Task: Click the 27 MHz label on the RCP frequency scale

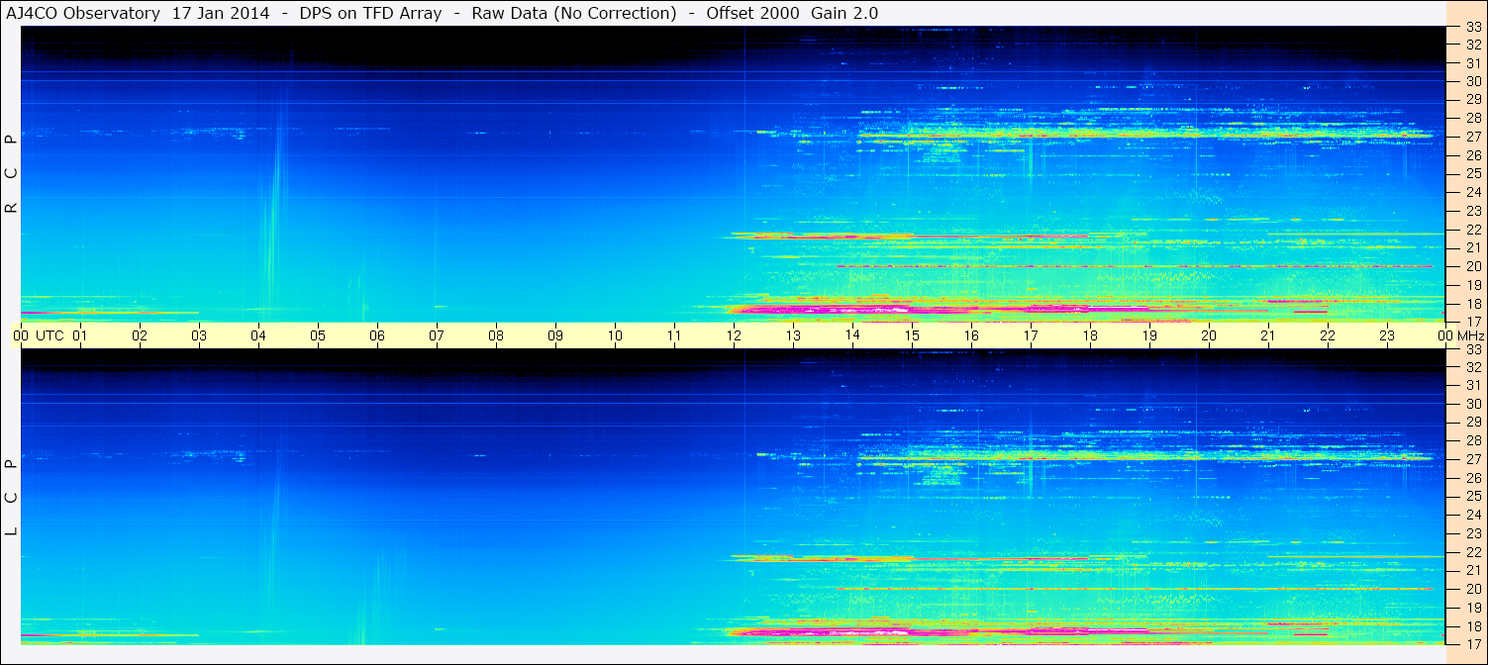Action: pyautogui.click(x=1472, y=137)
